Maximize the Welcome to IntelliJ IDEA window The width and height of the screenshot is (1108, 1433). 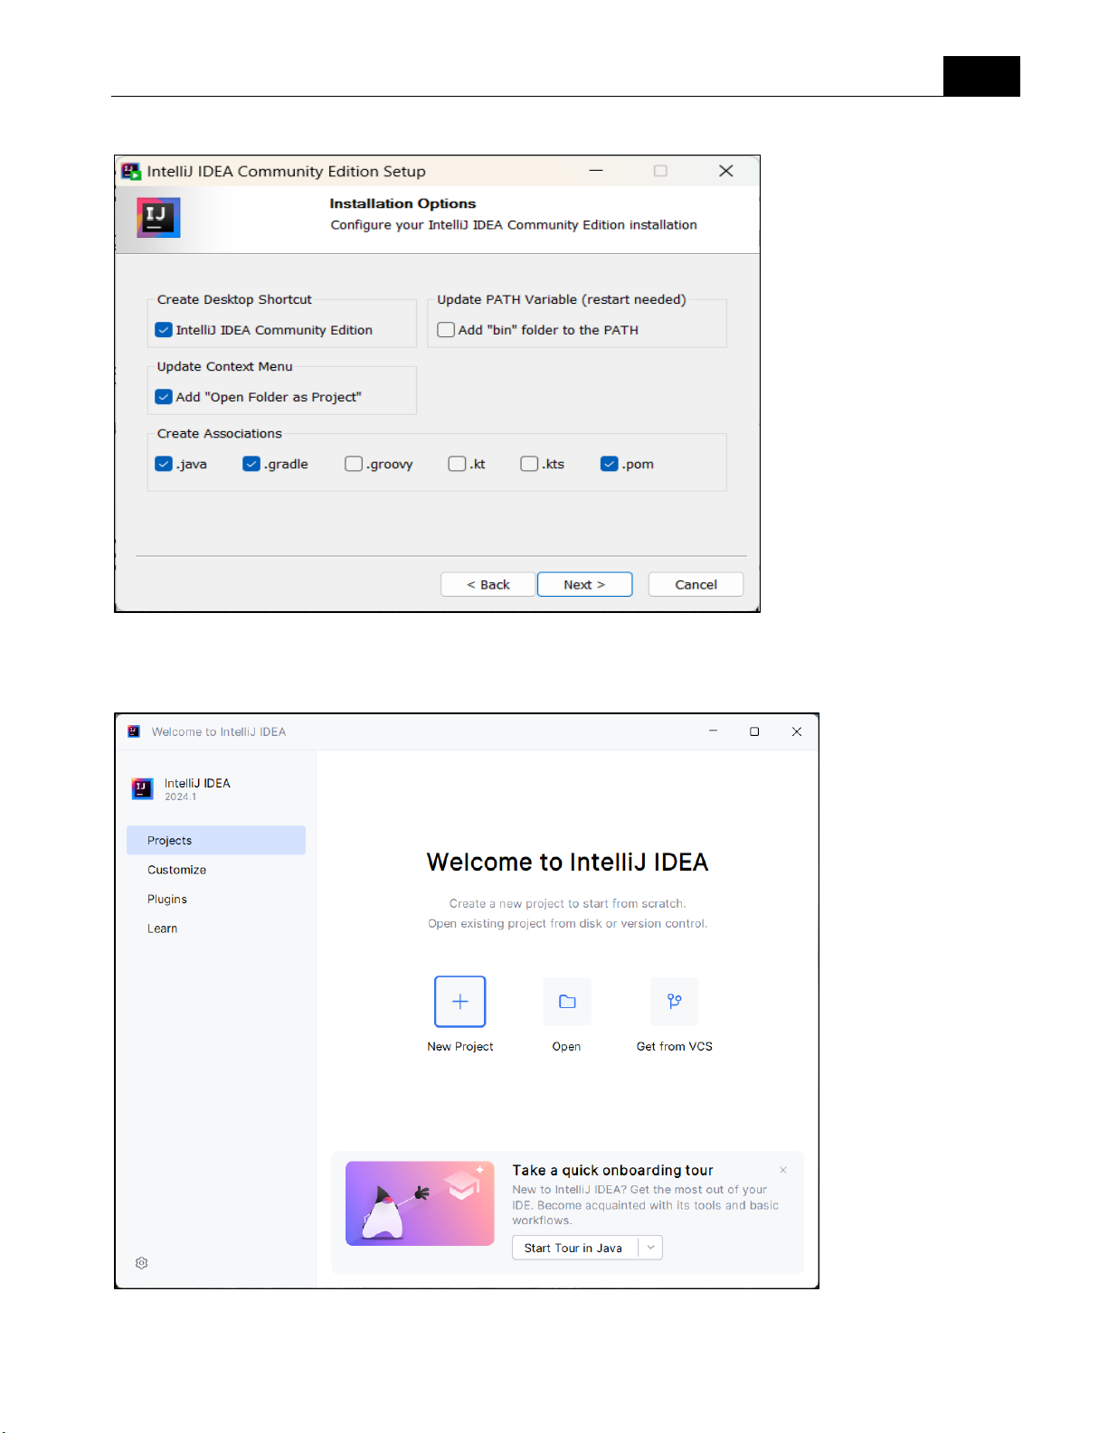[754, 731]
